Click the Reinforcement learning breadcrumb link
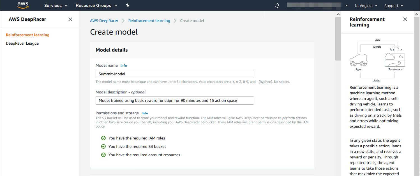Viewport: 420px width, 176px height. point(149,21)
